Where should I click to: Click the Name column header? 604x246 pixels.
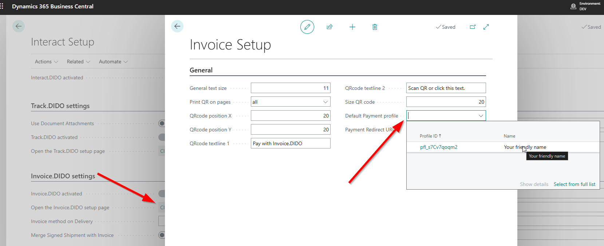tap(509, 136)
